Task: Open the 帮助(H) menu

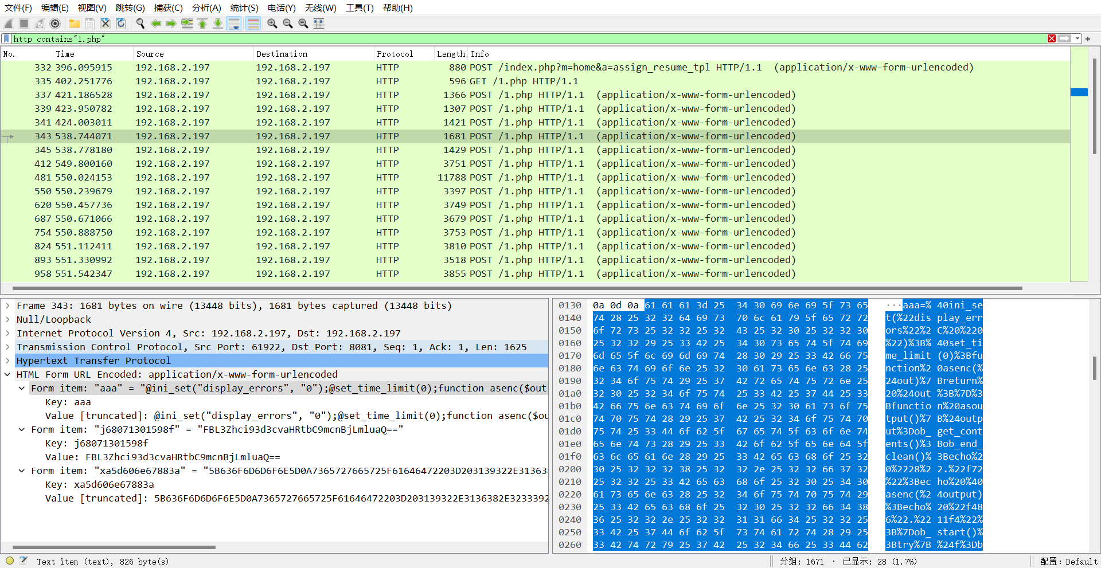Action: tap(398, 8)
